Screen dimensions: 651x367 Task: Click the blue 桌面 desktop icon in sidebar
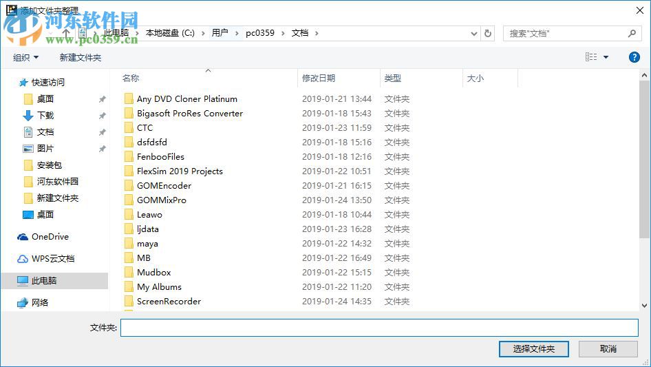pyautogui.click(x=28, y=215)
